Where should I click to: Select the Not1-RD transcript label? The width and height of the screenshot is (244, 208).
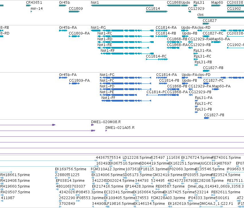(105, 39)
